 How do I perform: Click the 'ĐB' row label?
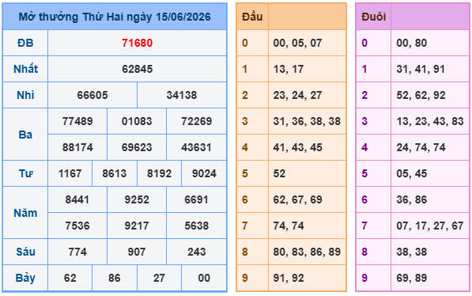click(25, 43)
